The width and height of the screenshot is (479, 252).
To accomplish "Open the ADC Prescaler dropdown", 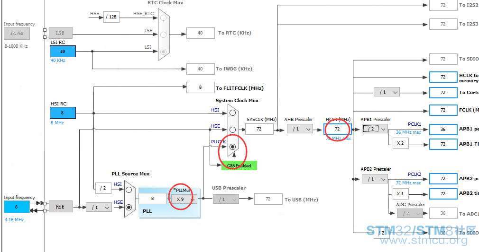I will [x=410, y=214].
